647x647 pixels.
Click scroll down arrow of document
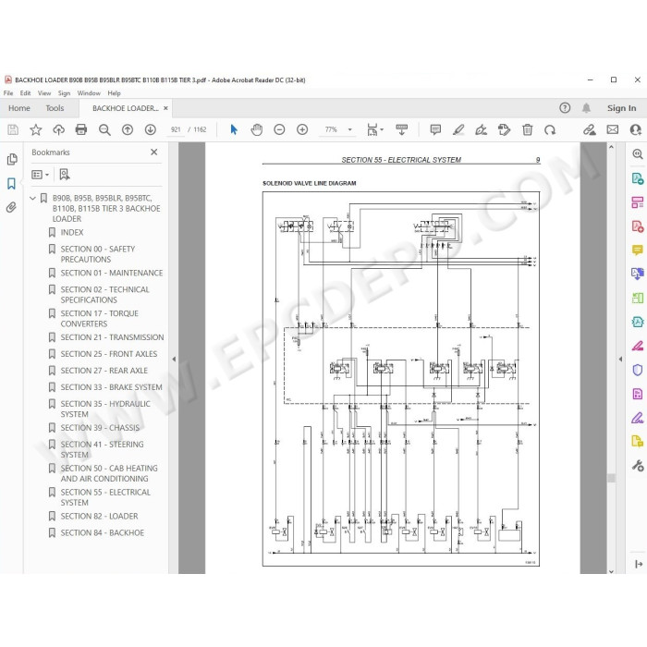611,571
